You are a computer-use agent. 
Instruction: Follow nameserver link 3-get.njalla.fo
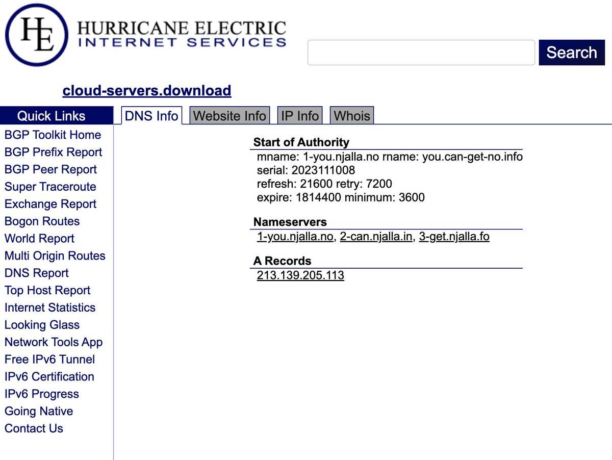pyautogui.click(x=454, y=237)
